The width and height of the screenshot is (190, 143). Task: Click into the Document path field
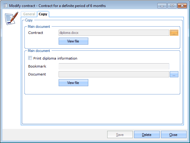pyautogui.click(x=114, y=74)
